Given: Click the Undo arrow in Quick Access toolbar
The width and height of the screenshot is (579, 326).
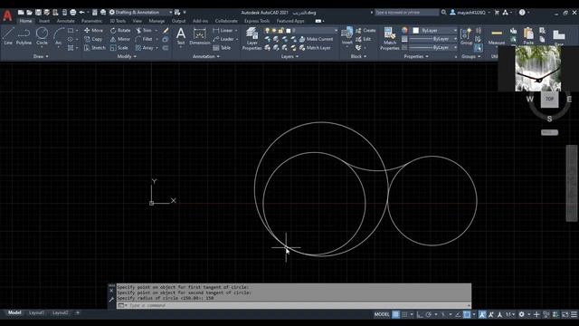Looking at the screenshot, I should point(82,12).
